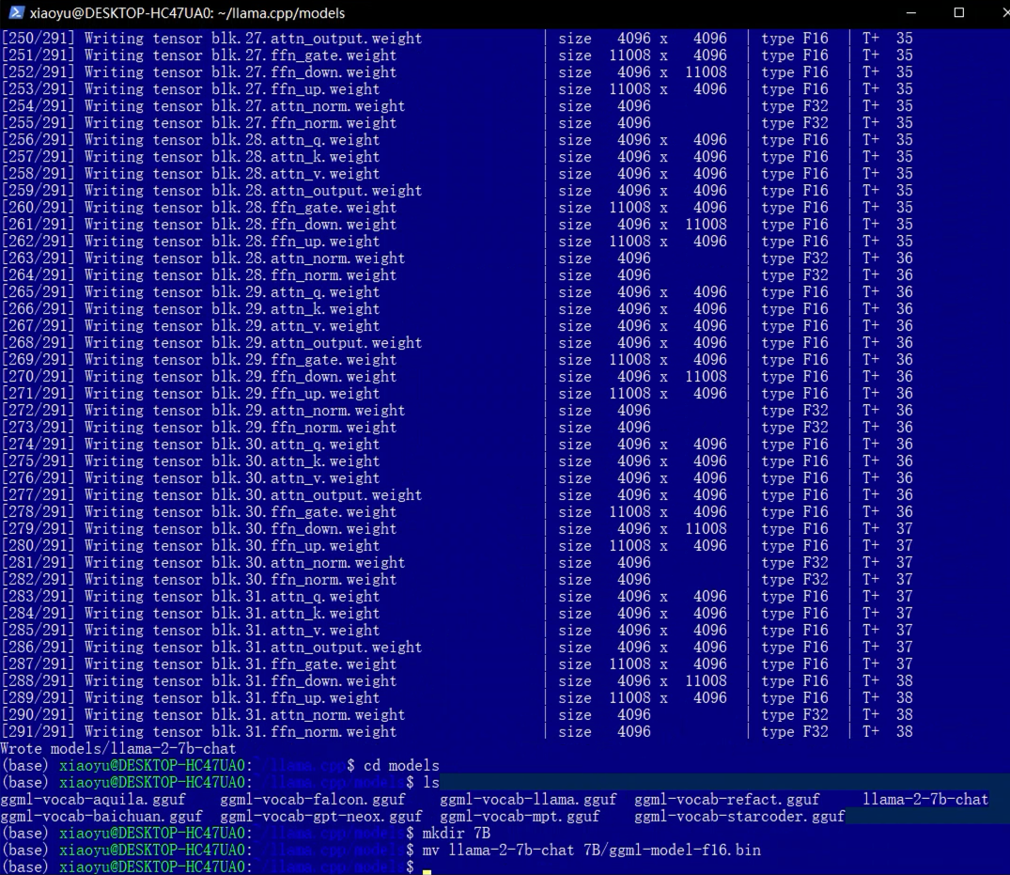
Task: Select ggml-vocab-starcoder.gguf in the ls output
Action: 739,817
